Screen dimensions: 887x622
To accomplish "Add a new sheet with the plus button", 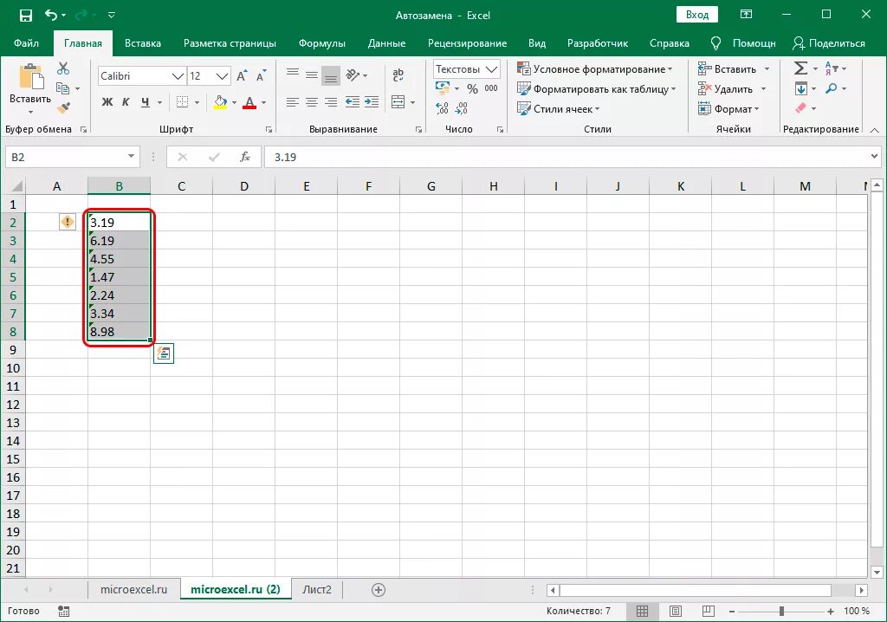I will coord(379,590).
